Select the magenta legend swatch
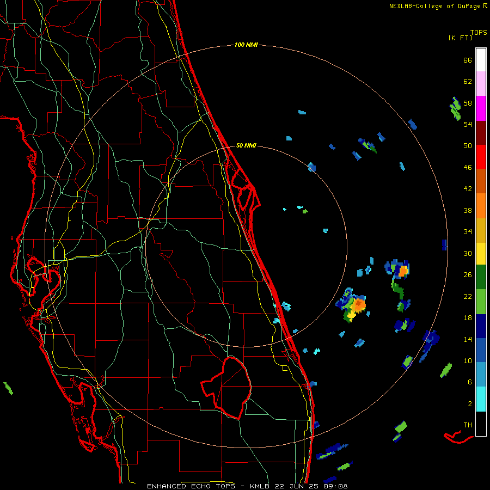The image size is (490, 490). (481, 108)
